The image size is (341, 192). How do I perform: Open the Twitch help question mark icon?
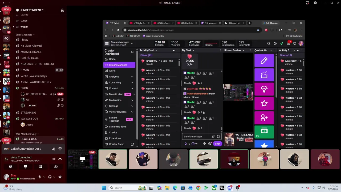tap(275, 43)
